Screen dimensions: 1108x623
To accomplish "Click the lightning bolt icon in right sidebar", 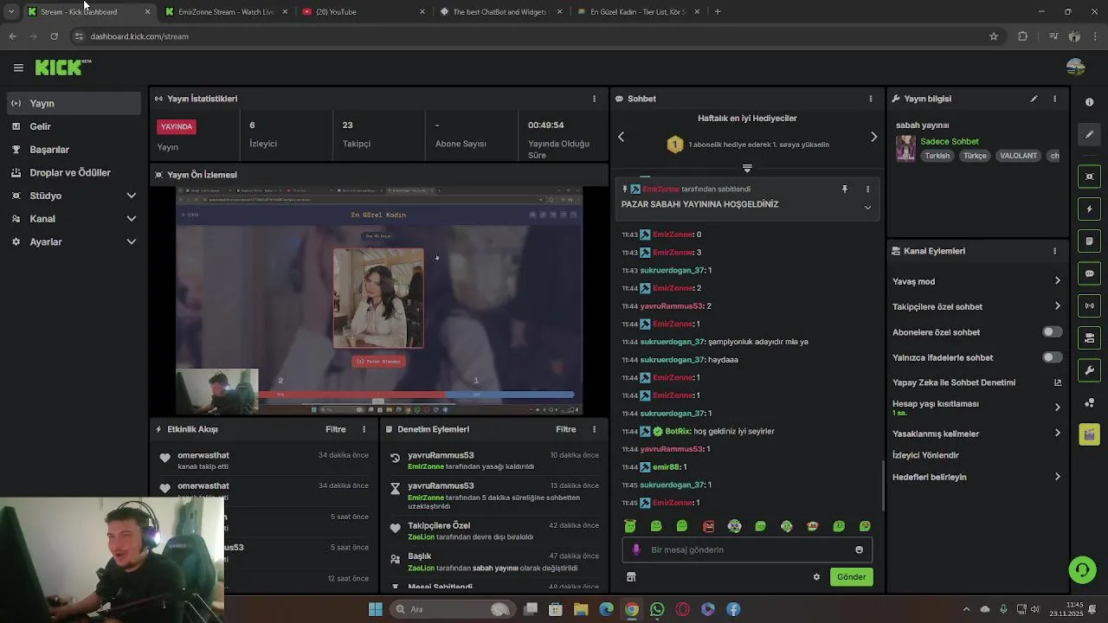I will click(1089, 209).
